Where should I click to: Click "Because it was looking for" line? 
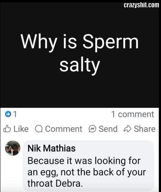pos(84,161)
